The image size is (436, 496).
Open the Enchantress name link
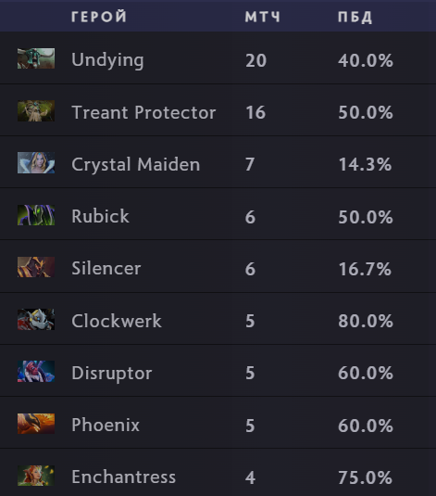click(123, 477)
